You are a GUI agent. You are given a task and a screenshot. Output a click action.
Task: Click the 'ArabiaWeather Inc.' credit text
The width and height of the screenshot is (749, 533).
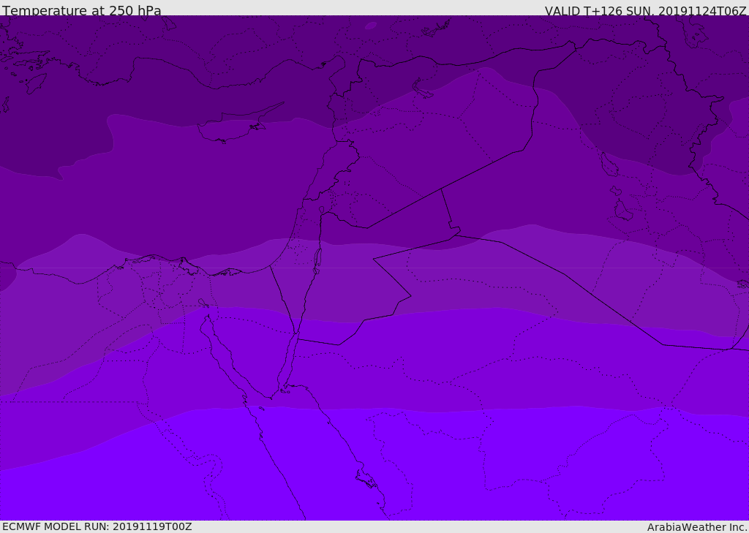pyautogui.click(x=697, y=527)
